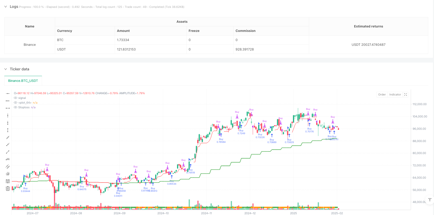The width and height of the screenshot is (434, 215).
Task: Select the price line tool with 123 label
Action: coord(8,159)
